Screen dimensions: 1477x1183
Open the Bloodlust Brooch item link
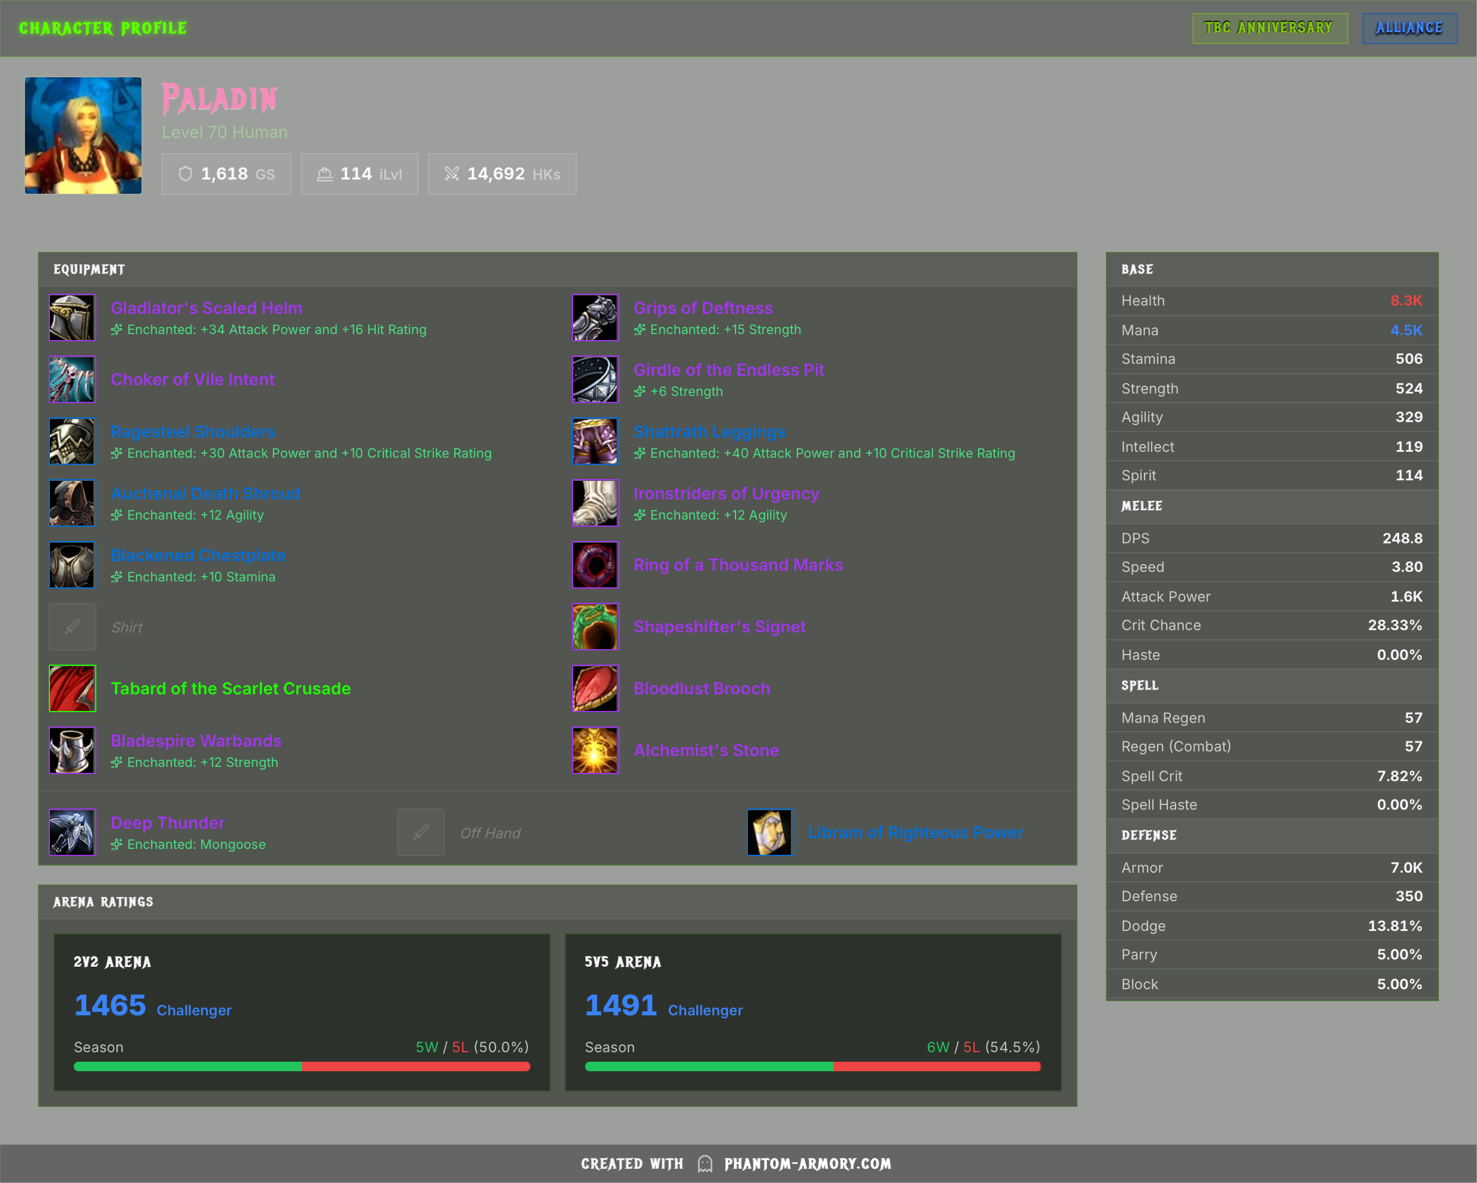coord(702,688)
